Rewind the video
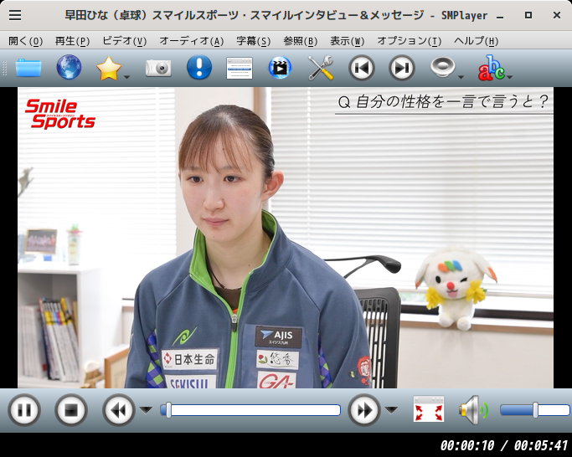Image resolution: width=572 pixels, height=457 pixels. [119, 410]
